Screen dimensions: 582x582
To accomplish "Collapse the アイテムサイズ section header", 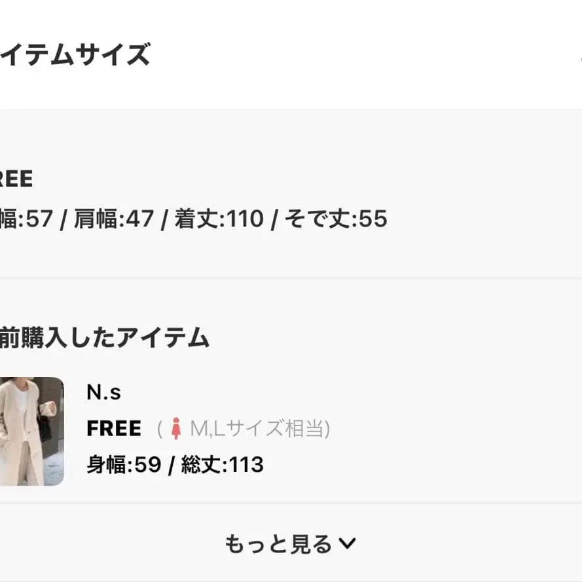I will pos(75,55).
